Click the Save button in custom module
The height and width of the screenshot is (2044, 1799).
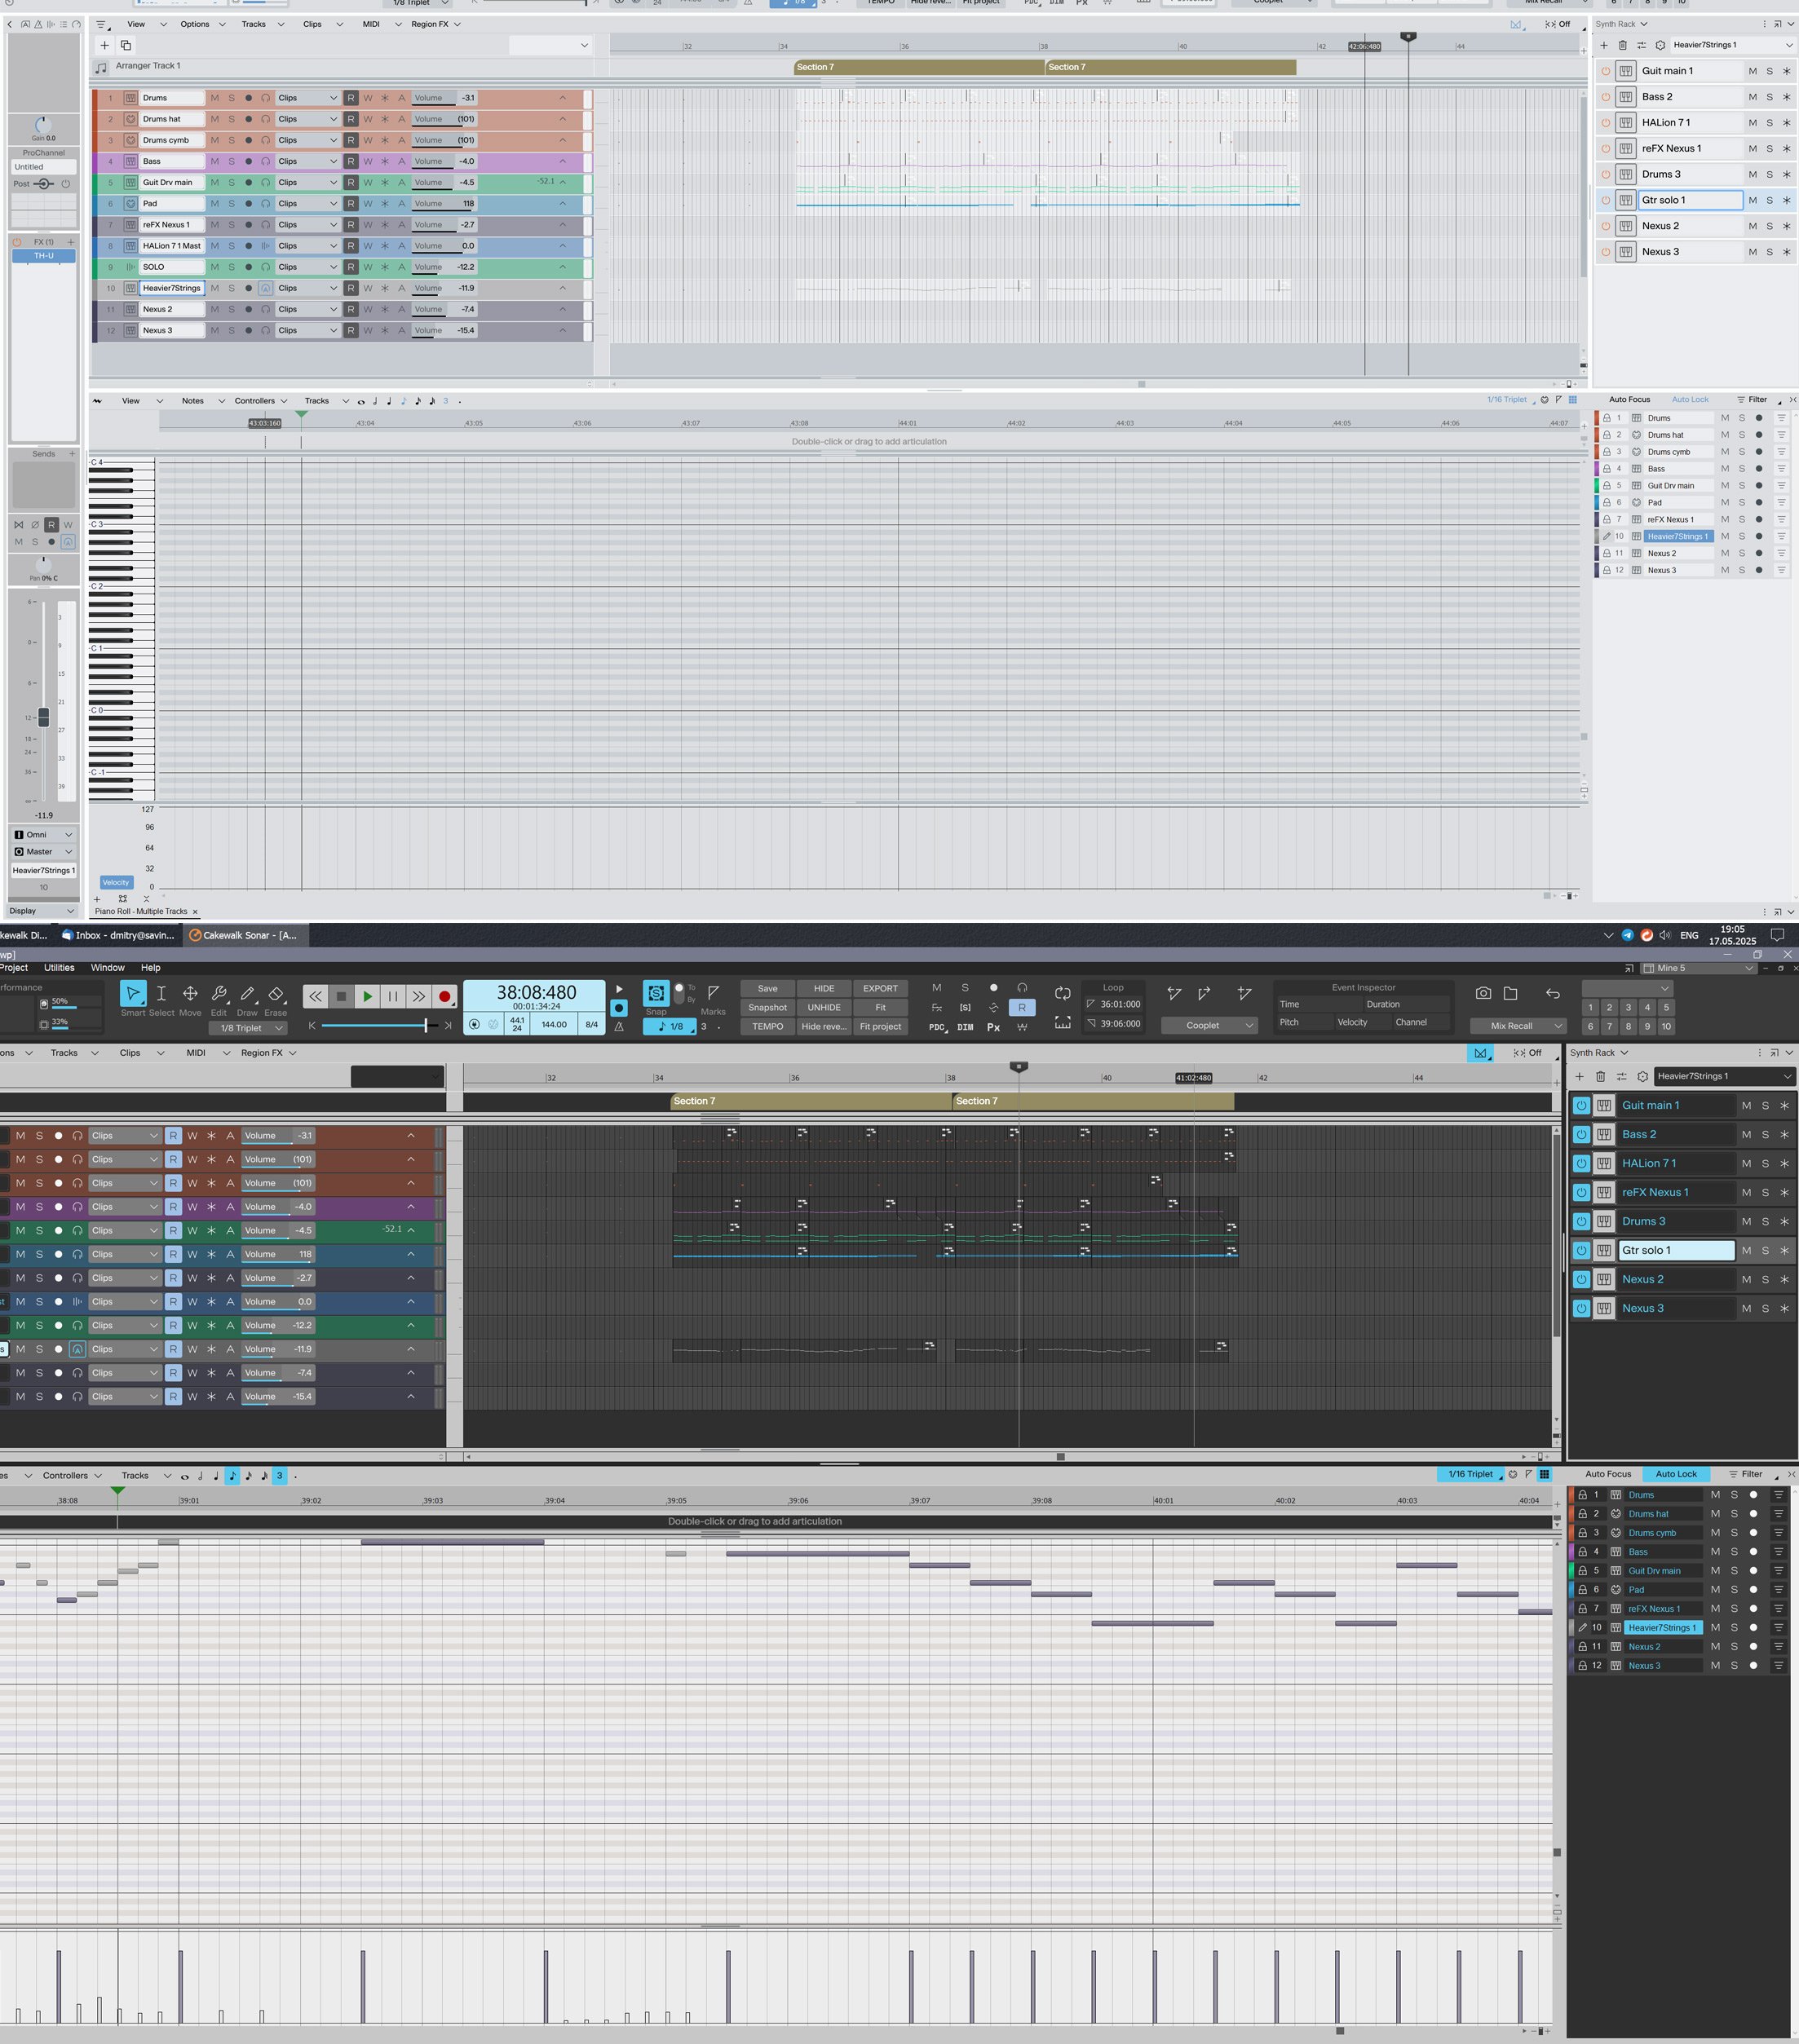coord(767,988)
